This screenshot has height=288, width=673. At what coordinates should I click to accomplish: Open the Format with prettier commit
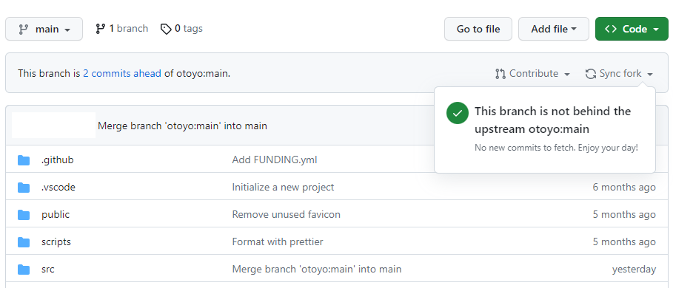(x=278, y=242)
